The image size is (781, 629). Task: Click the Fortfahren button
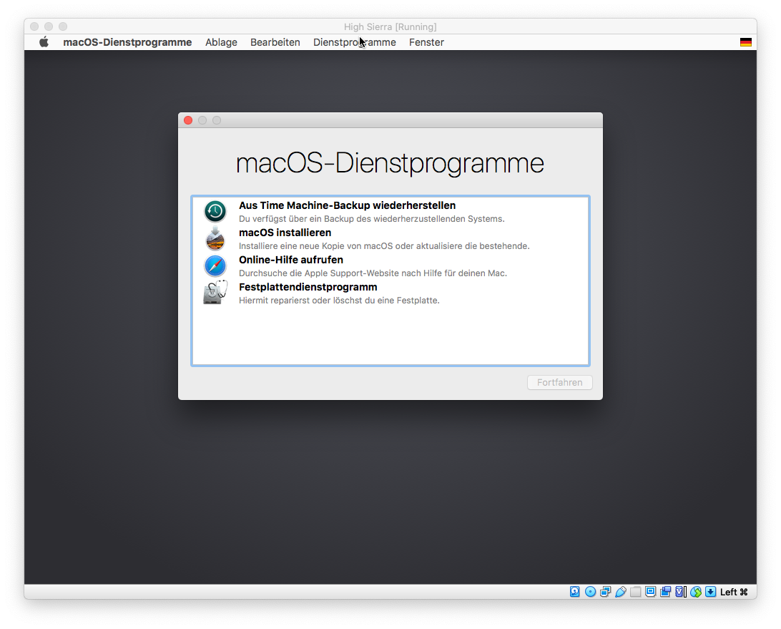click(559, 383)
